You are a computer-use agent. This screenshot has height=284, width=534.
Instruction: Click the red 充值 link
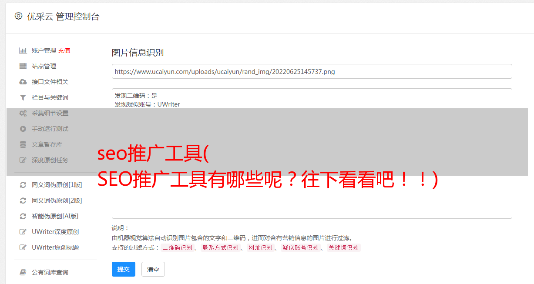coord(64,50)
